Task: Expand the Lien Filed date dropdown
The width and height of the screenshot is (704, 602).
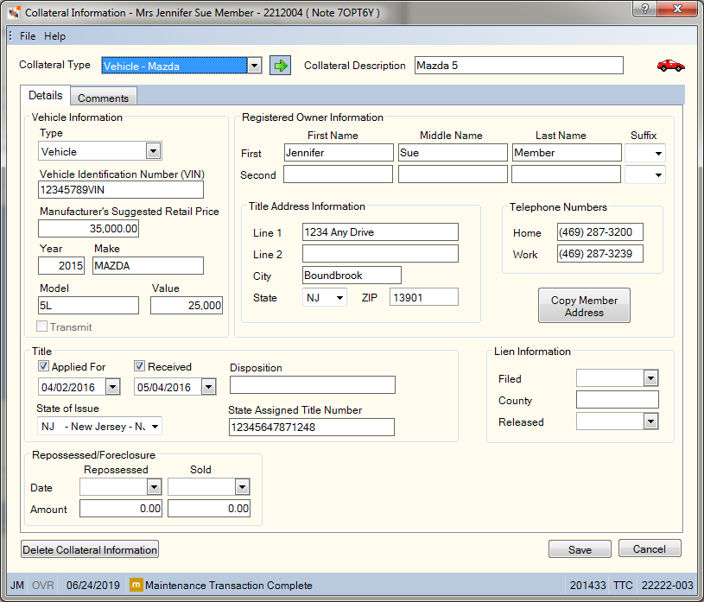Action: [650, 378]
